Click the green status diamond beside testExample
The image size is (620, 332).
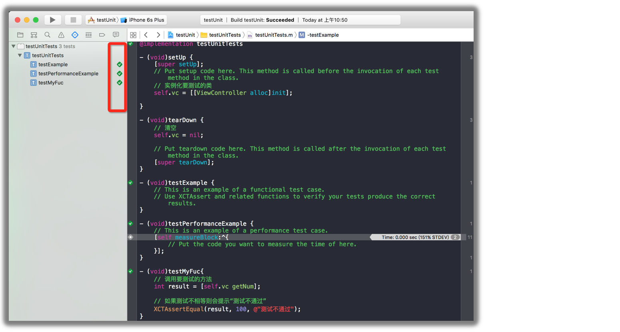click(119, 65)
